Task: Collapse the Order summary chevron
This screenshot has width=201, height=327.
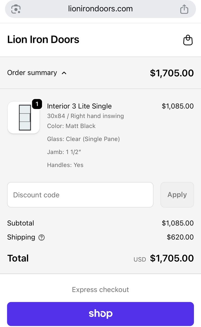Action: [64, 73]
